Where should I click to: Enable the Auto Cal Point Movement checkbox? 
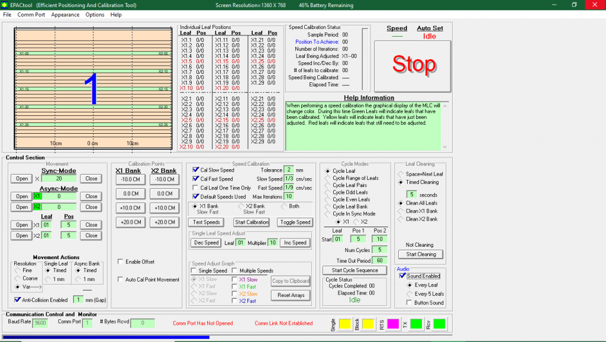tap(121, 279)
